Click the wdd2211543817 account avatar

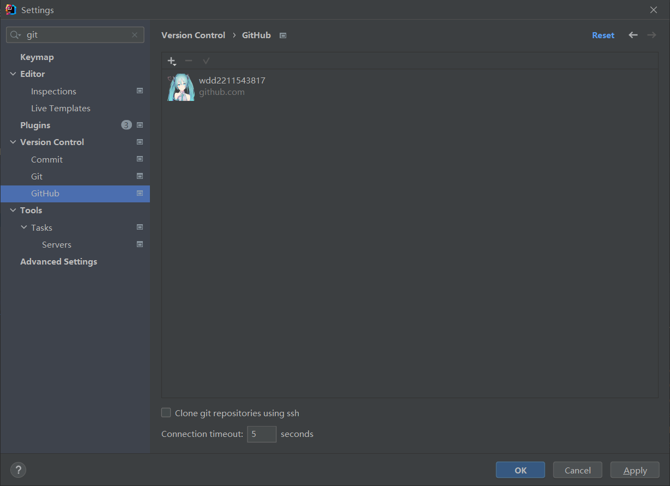pos(181,87)
